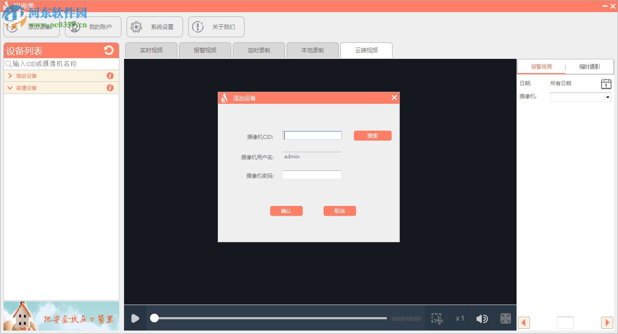The width and height of the screenshot is (618, 334).
Task: Expand the 高级设备 device group
Action: [10, 76]
